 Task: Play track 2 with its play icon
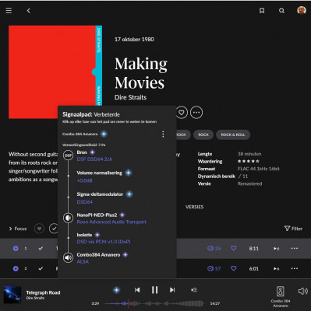point(16,268)
